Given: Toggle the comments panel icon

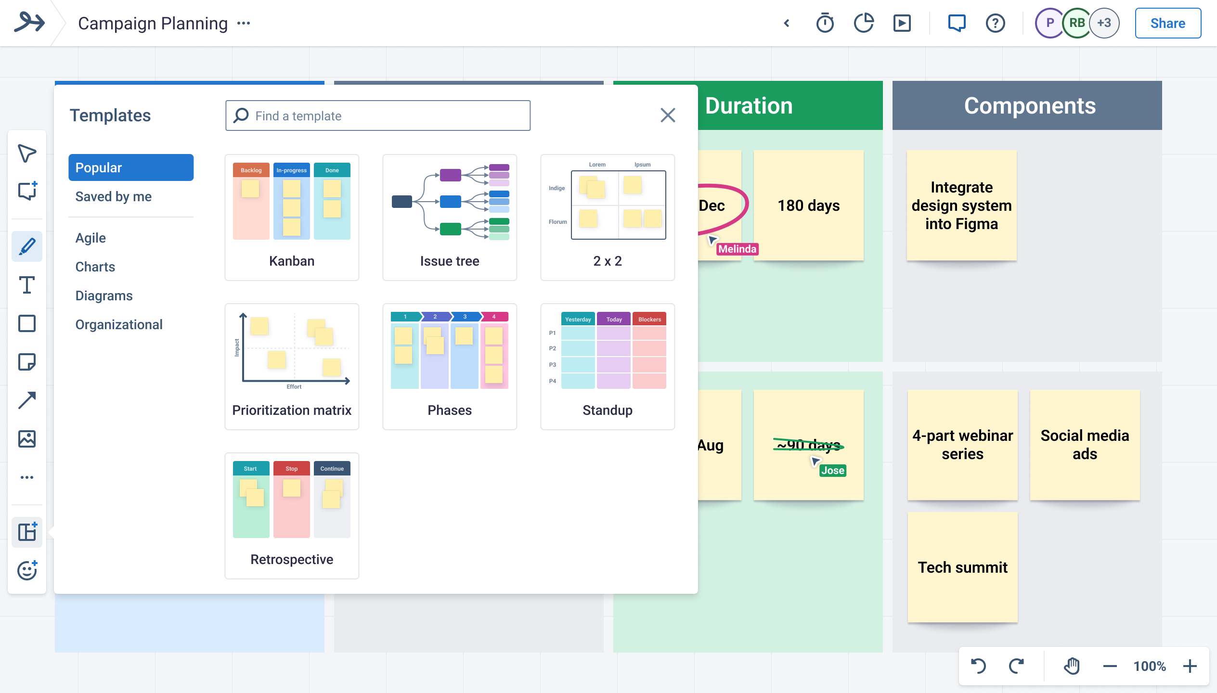Looking at the screenshot, I should click(957, 23).
